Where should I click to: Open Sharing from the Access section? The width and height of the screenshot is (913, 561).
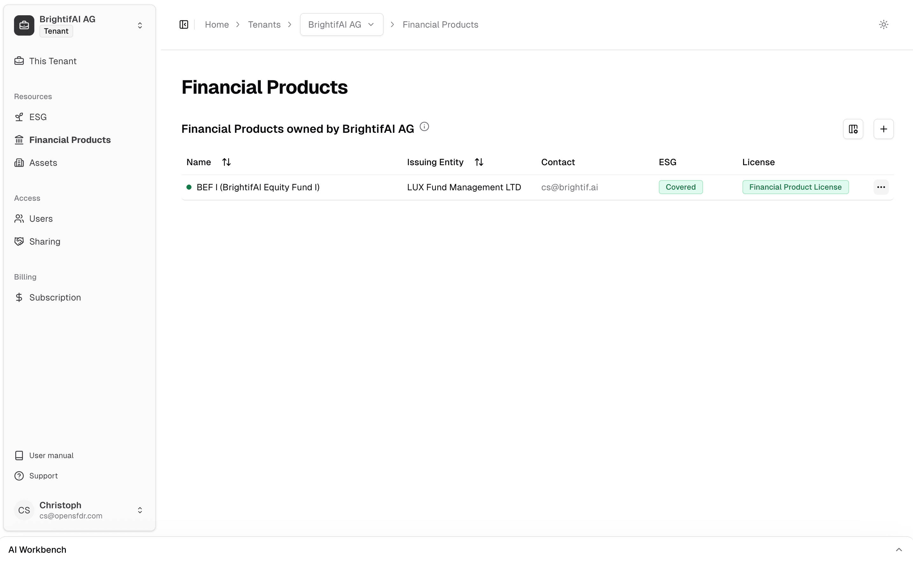coord(45,241)
